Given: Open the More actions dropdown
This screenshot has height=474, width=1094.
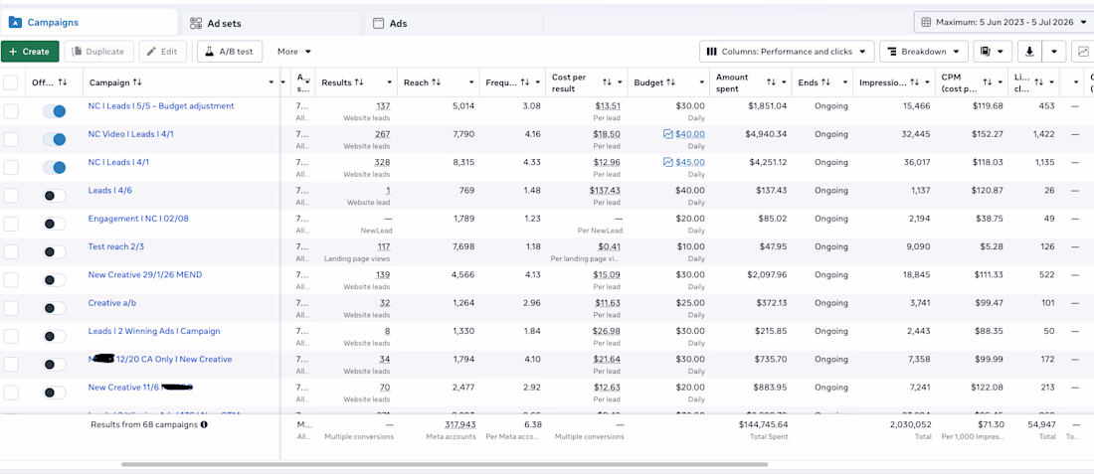Looking at the screenshot, I should [x=293, y=52].
